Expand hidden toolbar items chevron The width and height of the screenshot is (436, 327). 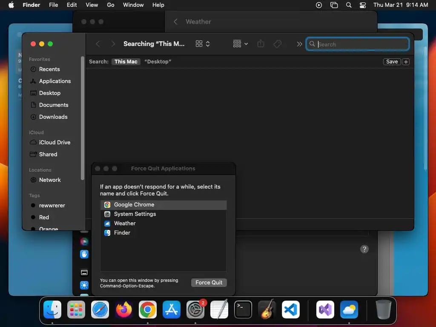[299, 44]
